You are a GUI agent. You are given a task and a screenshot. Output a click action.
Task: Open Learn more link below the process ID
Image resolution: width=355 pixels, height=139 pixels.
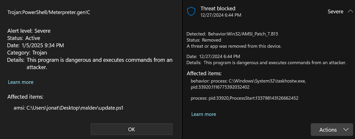[x=204, y=114]
